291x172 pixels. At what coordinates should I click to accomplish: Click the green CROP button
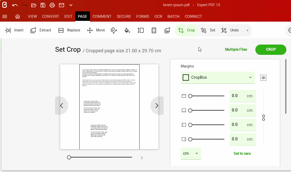click(271, 49)
